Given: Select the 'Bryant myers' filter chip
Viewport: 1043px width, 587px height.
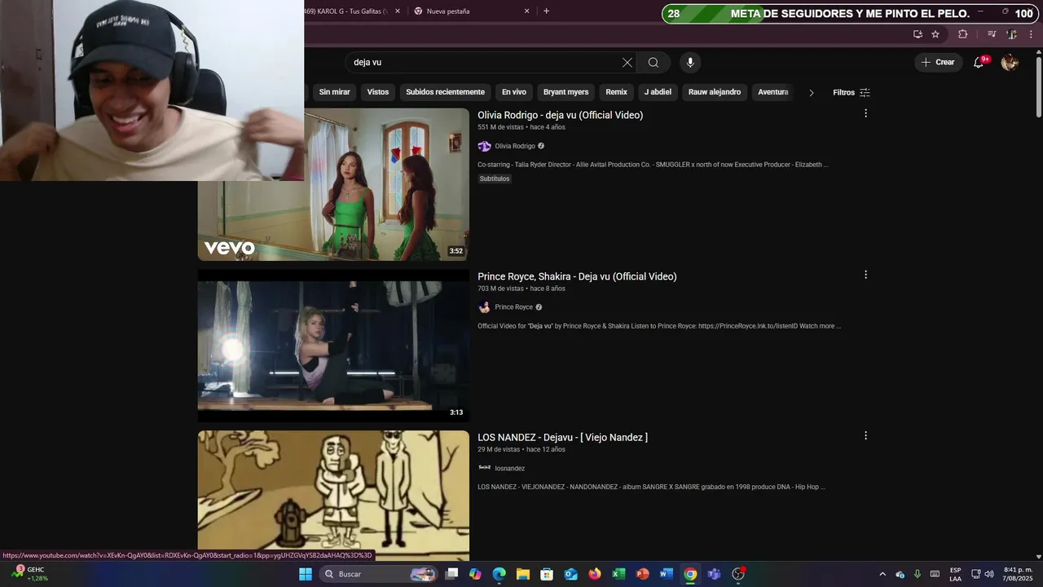Looking at the screenshot, I should click(x=566, y=92).
